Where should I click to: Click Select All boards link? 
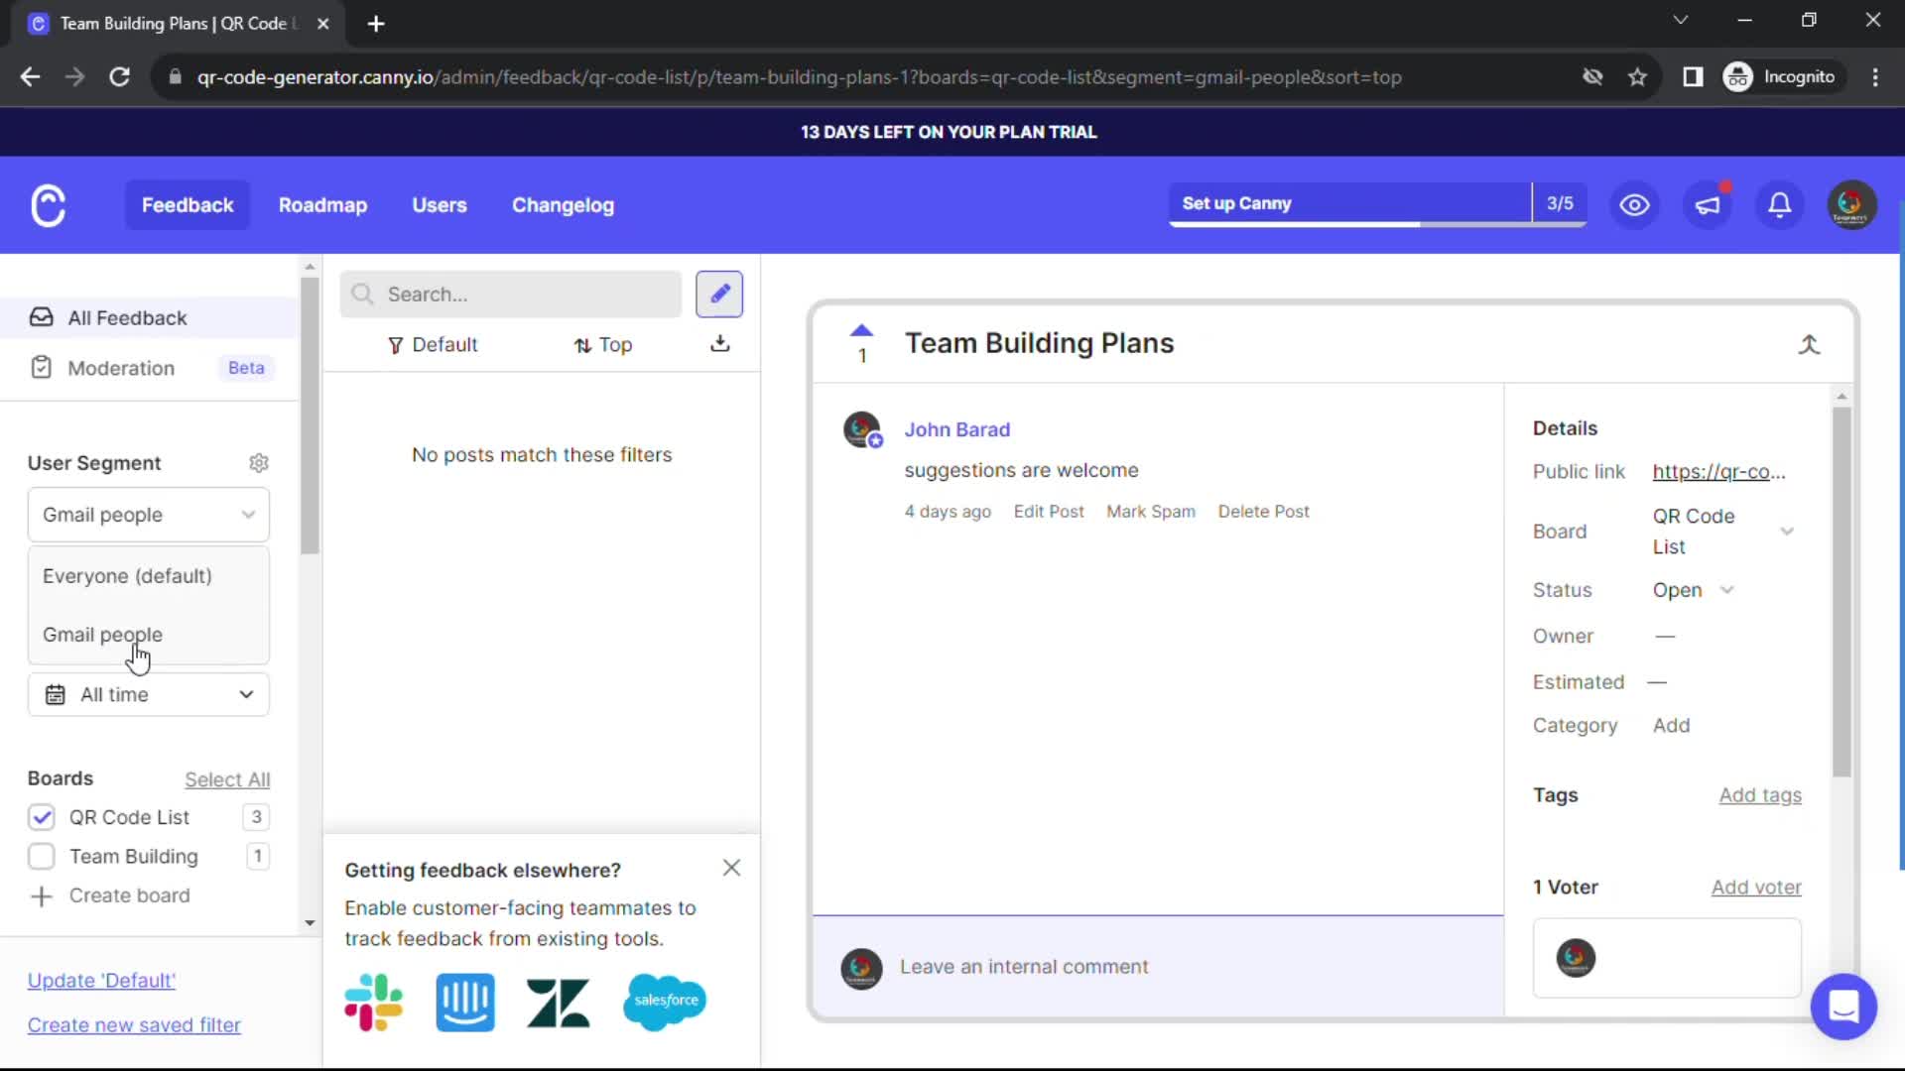click(x=227, y=779)
